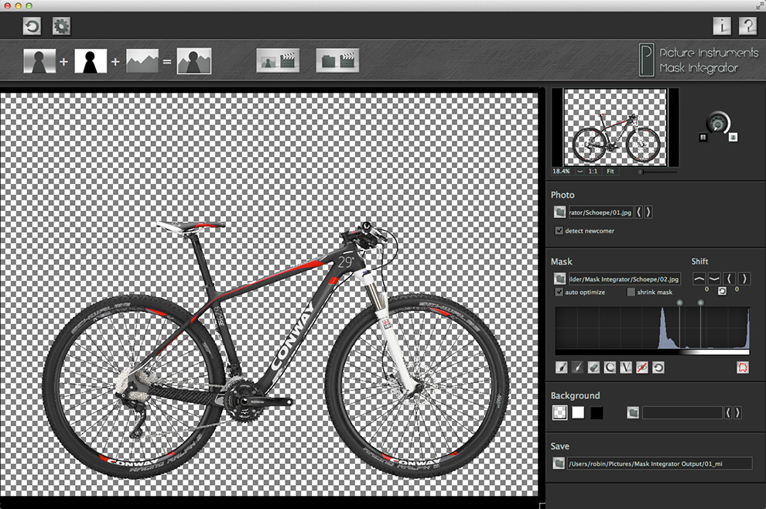Reset the Shift offset values
Screen dimensions: 766x509
(x=722, y=291)
